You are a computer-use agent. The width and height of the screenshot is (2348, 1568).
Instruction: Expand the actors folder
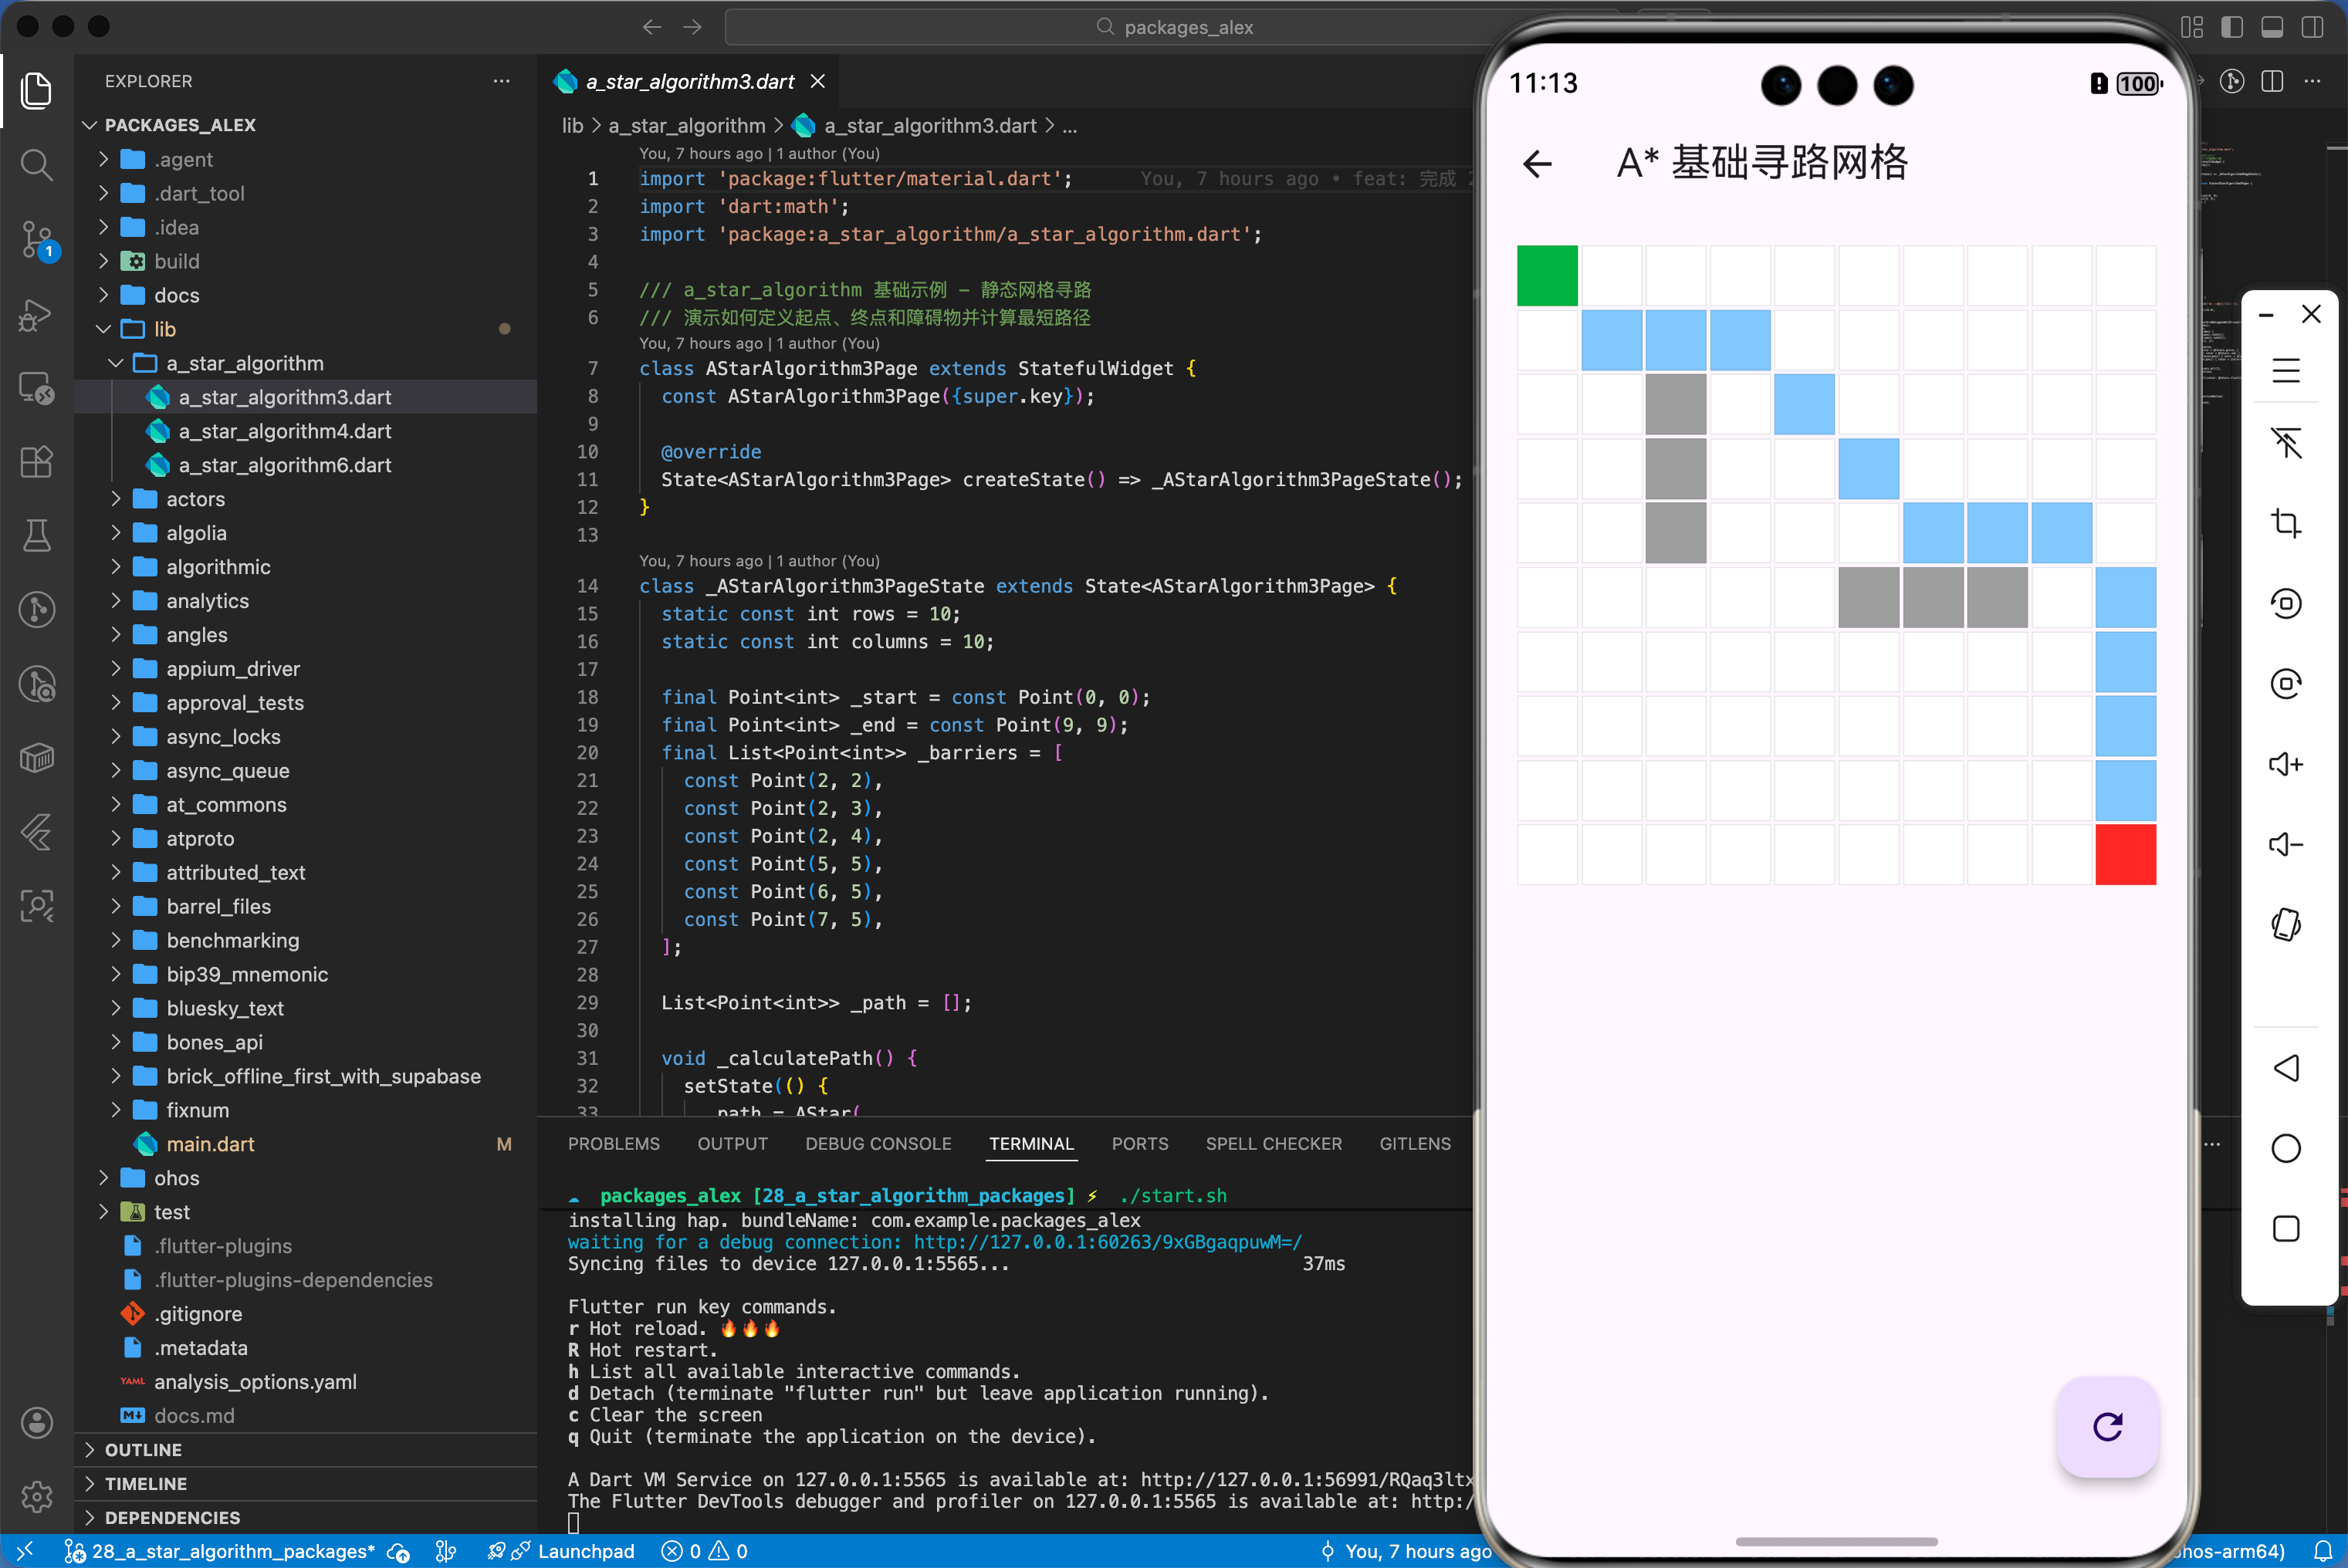[x=195, y=499]
